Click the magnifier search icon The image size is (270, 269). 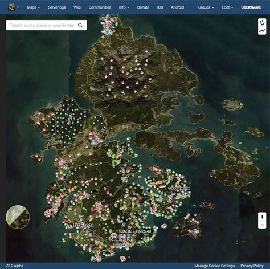[x=80, y=25]
